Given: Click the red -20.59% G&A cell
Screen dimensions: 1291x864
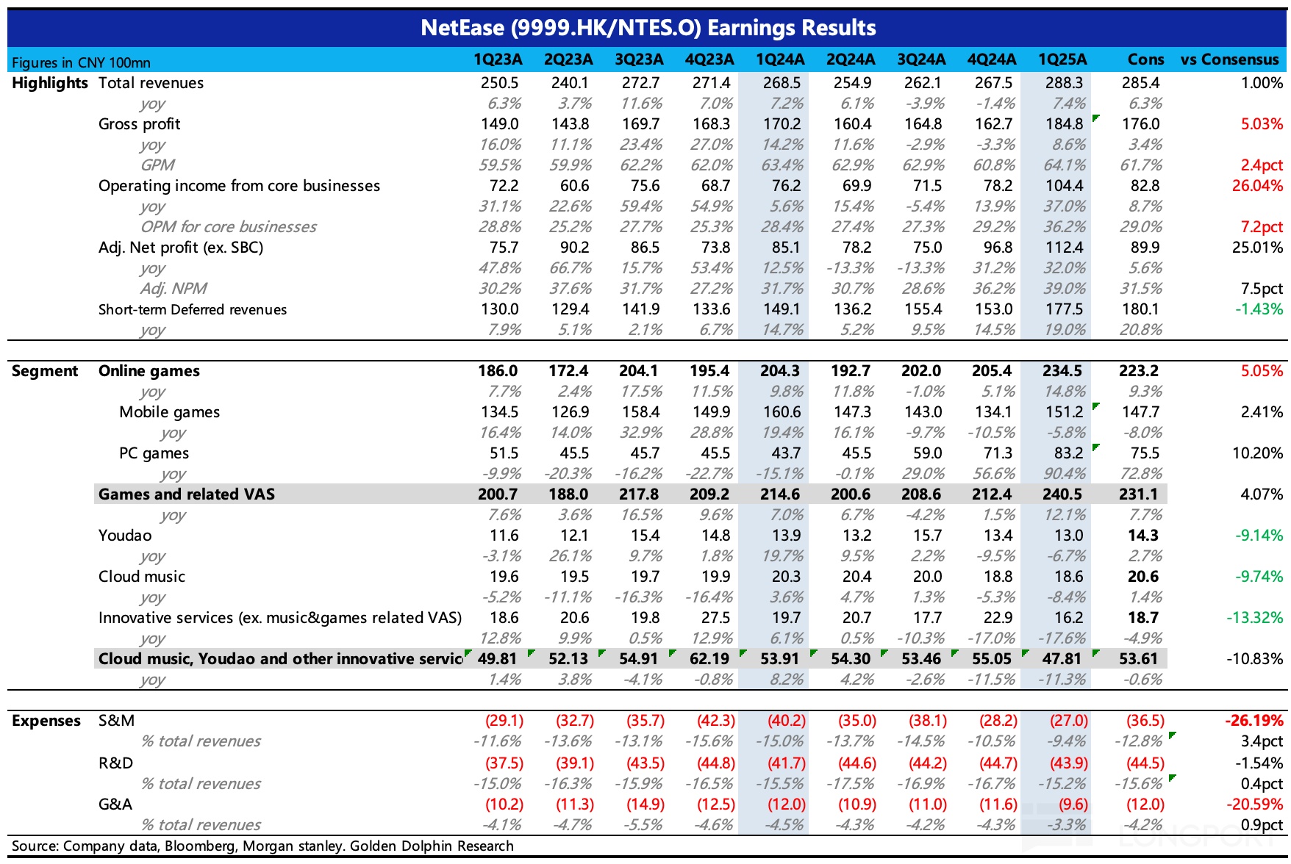Looking at the screenshot, I should 1255,804.
